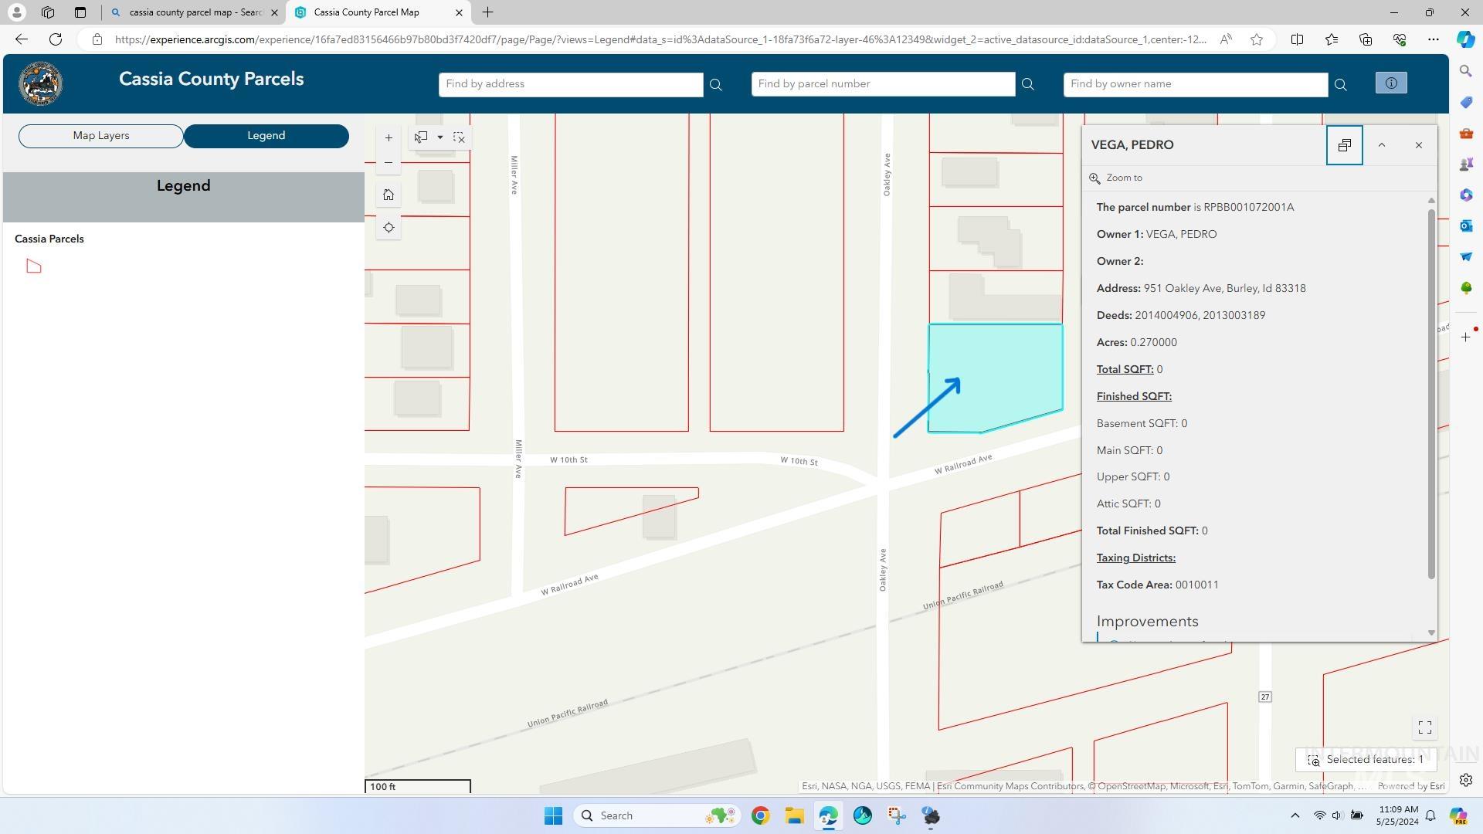Click the selection icon on Selected features indicator
1483x834 pixels.
tap(1312, 759)
